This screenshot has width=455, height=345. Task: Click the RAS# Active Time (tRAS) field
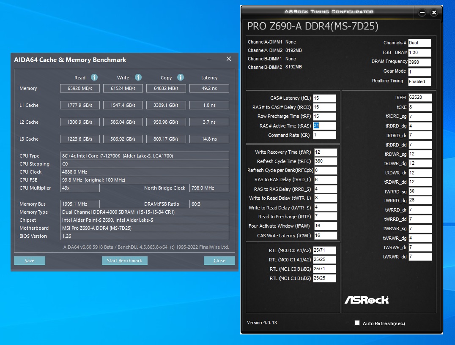pyautogui.click(x=324, y=126)
